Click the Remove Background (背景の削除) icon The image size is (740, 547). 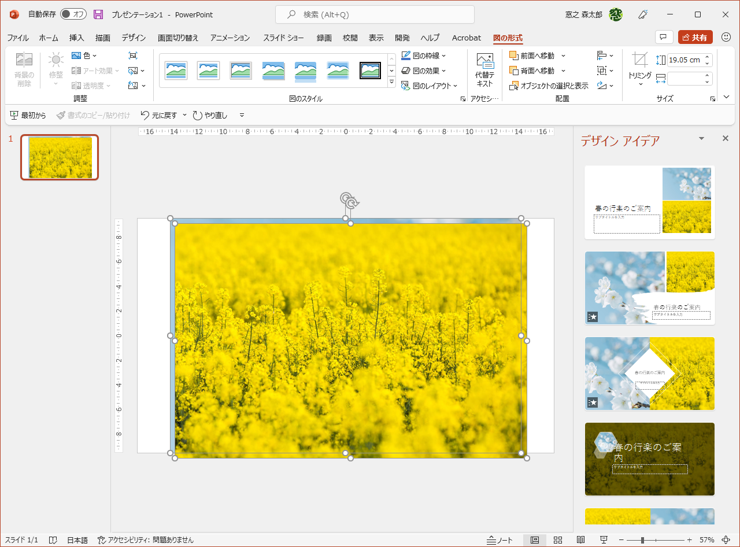point(24,70)
